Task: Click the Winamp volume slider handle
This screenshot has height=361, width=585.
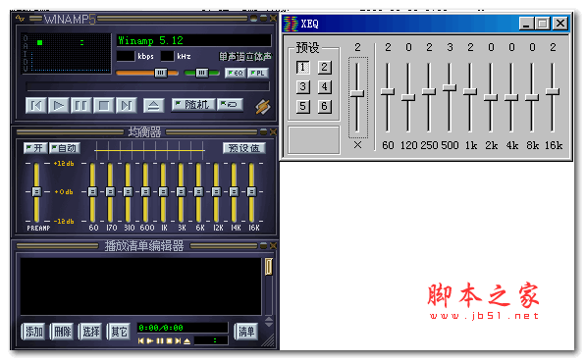Action: (161, 73)
